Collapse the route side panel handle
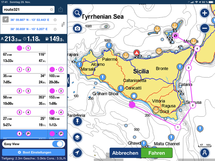Screen dimensions: 215x161 [x=68, y=80]
